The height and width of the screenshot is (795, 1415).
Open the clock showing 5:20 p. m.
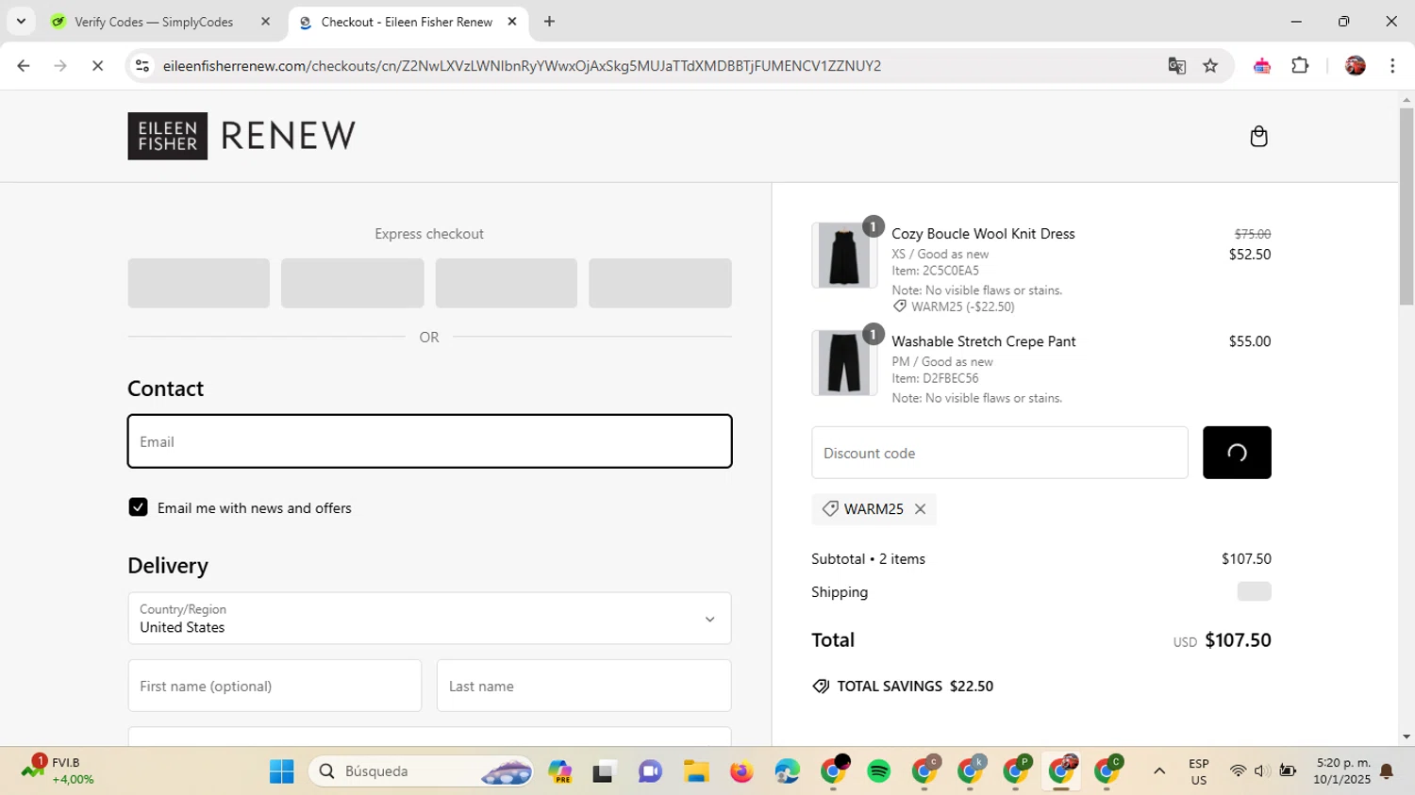pyautogui.click(x=1342, y=770)
